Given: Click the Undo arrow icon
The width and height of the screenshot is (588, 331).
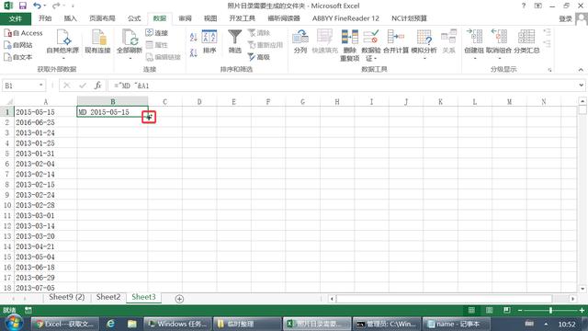Looking at the screenshot, I should coord(37,6).
